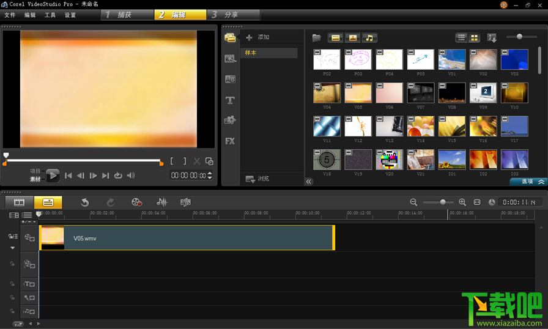The width and height of the screenshot is (548, 329).
Task: Click the library thumbnail size slider
Action: [x=519, y=37]
